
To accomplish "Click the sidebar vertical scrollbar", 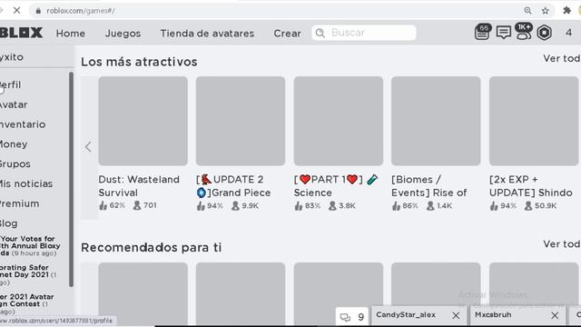I will coord(71,179).
